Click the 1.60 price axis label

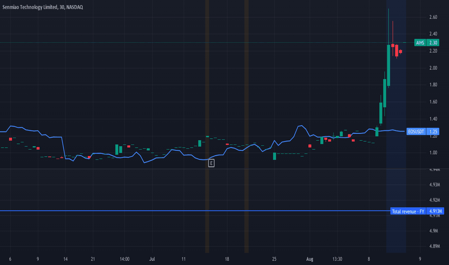pos(433,102)
